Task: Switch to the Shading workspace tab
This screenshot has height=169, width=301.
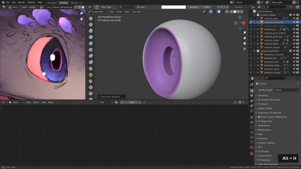Action: 63,3
